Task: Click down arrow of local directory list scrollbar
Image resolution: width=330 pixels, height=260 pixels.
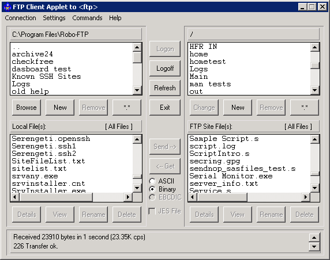Action: tap(137, 90)
